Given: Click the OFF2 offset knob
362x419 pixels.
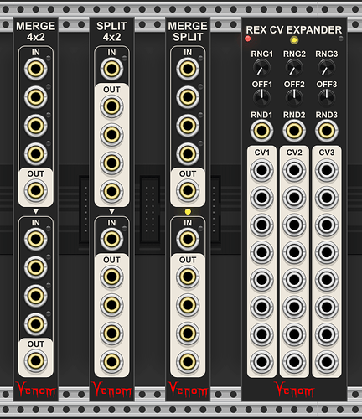Looking at the screenshot, I should (294, 97).
